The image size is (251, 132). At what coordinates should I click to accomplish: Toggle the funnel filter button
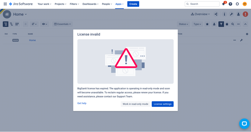(221, 24)
